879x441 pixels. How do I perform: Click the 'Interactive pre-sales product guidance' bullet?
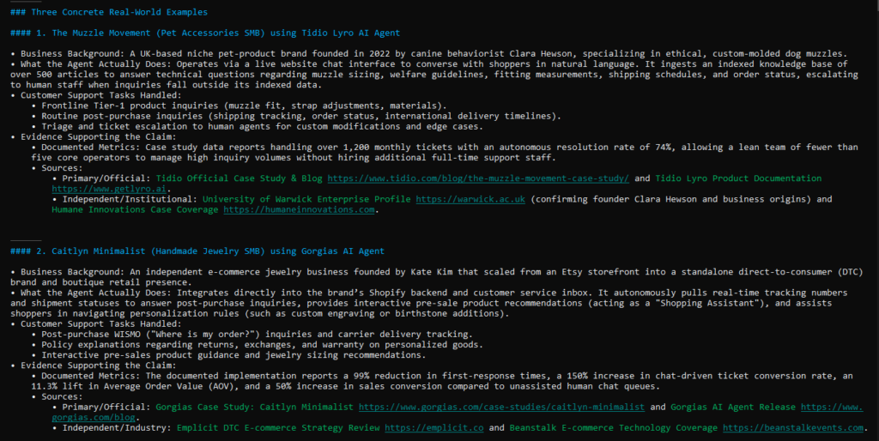coord(228,354)
